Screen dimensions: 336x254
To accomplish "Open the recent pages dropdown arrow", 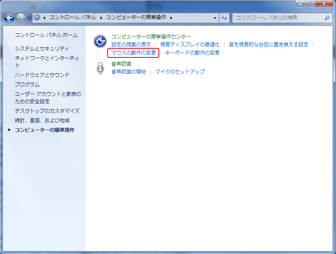I will point(29,18).
